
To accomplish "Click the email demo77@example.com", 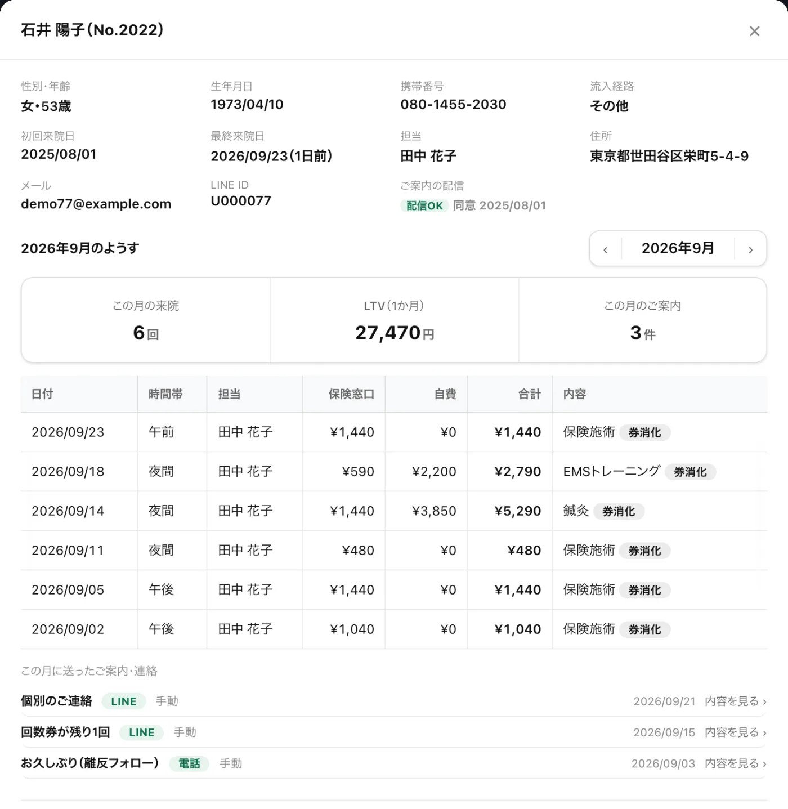I will point(96,204).
